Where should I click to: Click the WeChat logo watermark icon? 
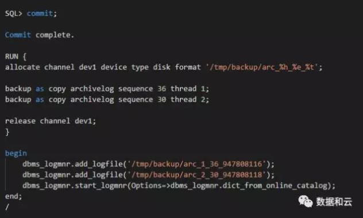(306, 201)
